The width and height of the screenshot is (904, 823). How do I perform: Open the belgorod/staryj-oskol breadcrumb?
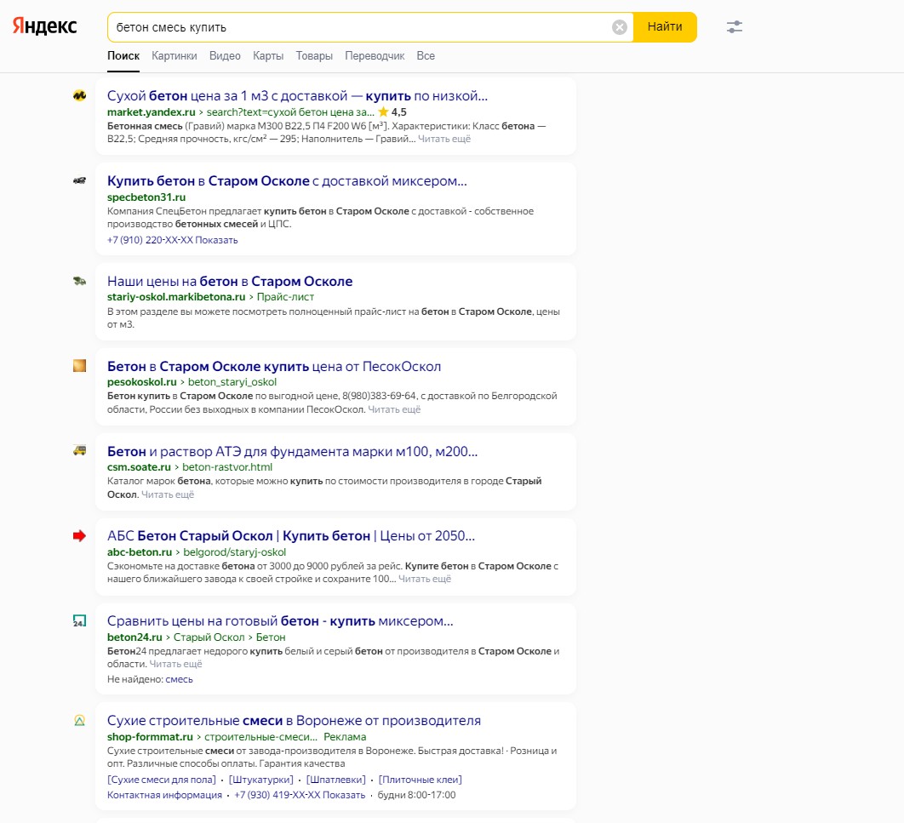tap(235, 552)
